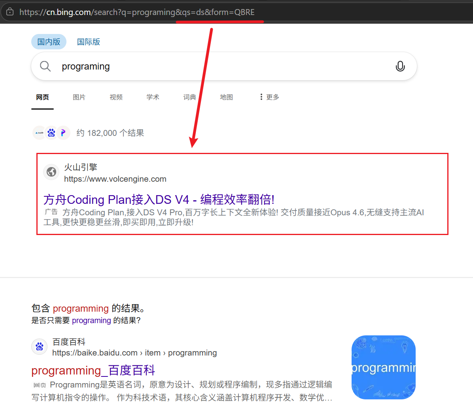Open the https://www.volcengine.com URL
Image resolution: width=473 pixels, height=412 pixels.
coord(115,179)
